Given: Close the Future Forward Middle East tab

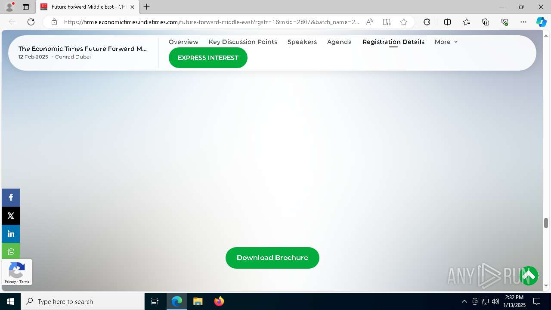Looking at the screenshot, I should 133,7.
